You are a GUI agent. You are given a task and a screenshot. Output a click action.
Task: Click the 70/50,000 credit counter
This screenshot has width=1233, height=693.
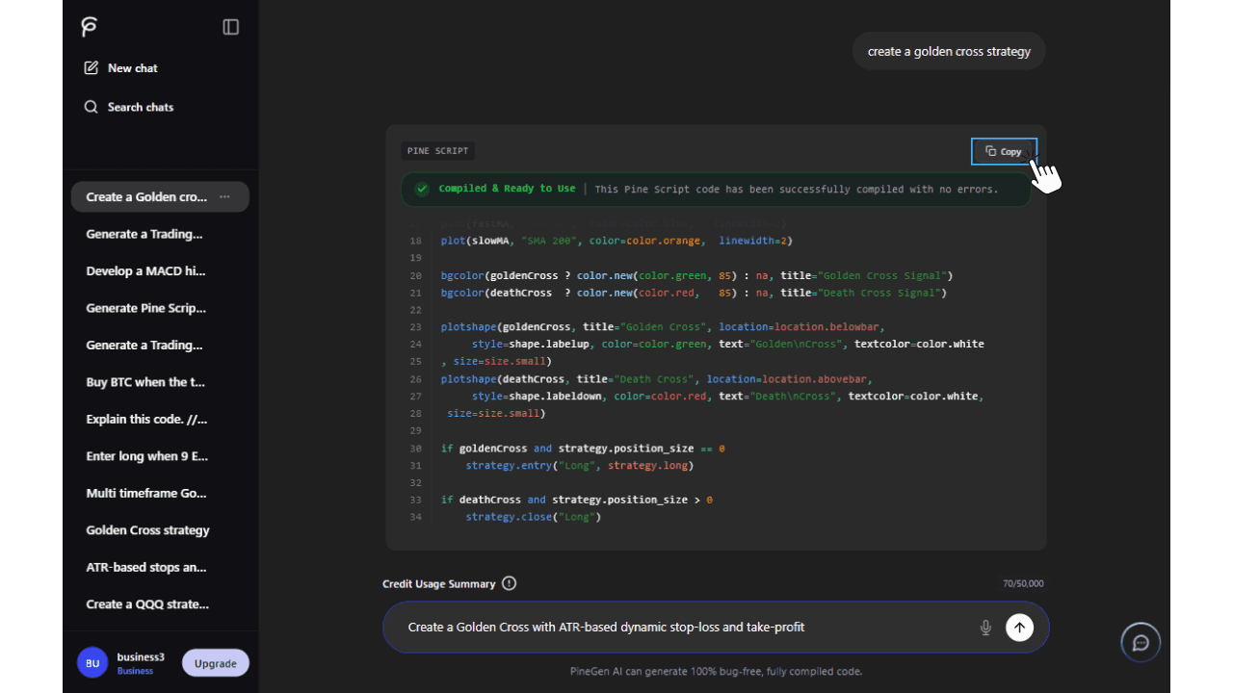(1023, 583)
